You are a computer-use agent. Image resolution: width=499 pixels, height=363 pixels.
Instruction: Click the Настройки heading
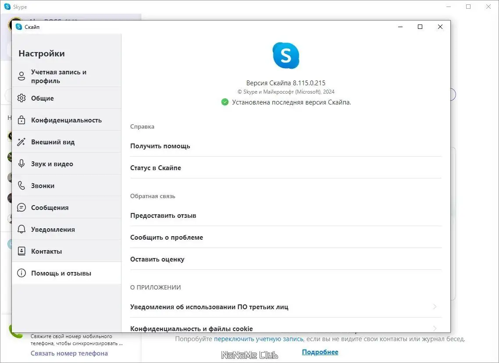(x=42, y=53)
